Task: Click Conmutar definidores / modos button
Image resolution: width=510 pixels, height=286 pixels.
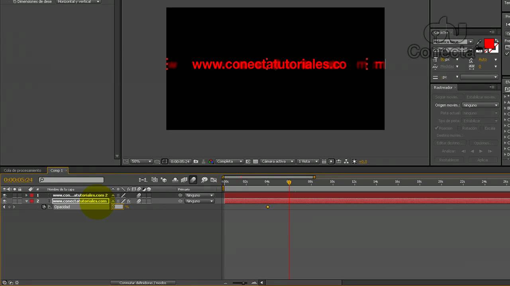Action: tap(143, 283)
